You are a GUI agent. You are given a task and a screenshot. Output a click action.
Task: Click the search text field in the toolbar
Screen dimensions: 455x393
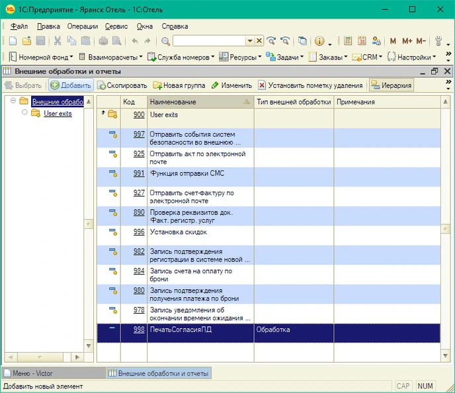click(x=208, y=41)
